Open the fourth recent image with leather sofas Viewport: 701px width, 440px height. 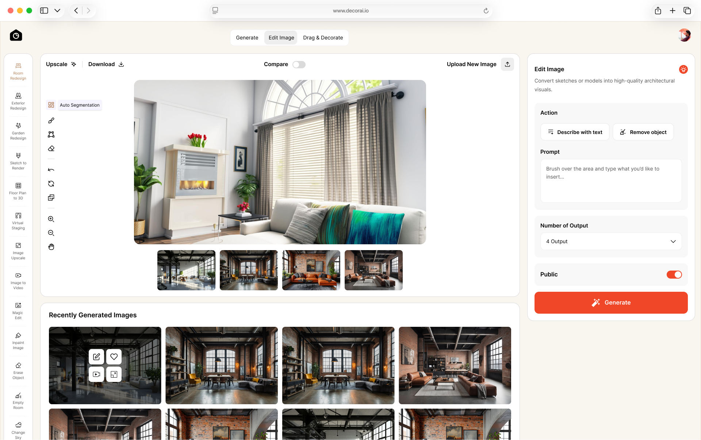(455, 366)
